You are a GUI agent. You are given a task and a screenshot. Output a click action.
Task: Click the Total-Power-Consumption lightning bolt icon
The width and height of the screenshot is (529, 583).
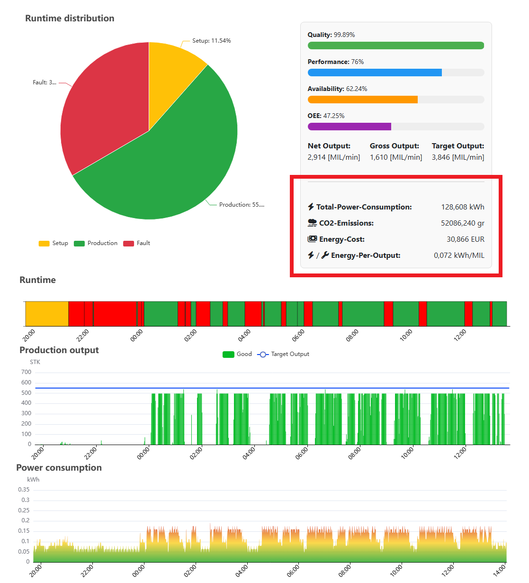(311, 207)
